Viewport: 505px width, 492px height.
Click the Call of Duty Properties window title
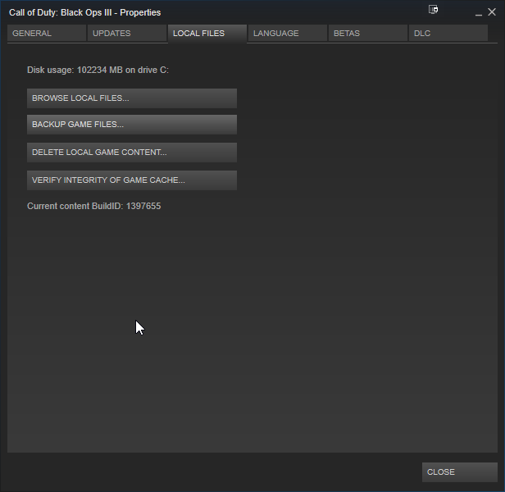pyautogui.click(x=84, y=12)
